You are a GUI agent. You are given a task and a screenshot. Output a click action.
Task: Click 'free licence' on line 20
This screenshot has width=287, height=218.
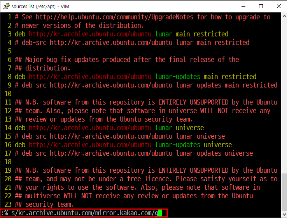click(149, 179)
